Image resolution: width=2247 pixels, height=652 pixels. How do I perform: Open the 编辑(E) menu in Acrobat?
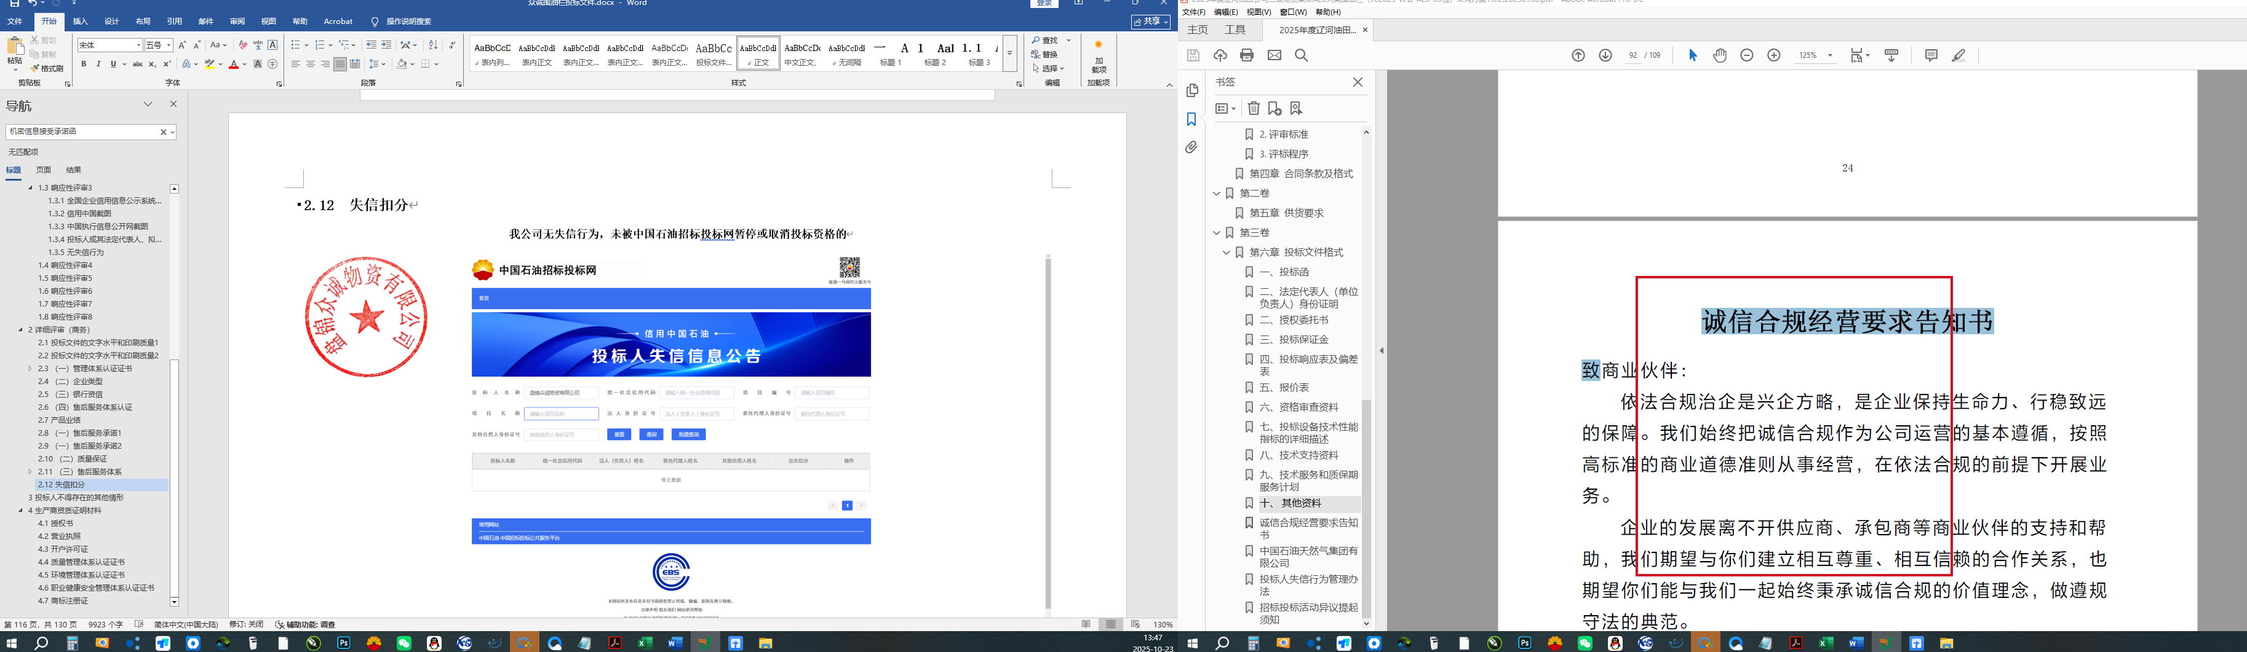tap(1225, 12)
